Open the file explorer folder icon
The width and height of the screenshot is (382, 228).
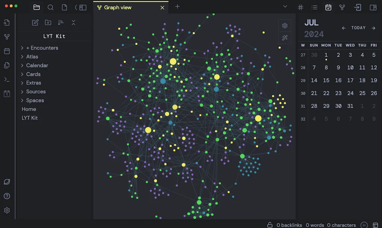point(37,7)
